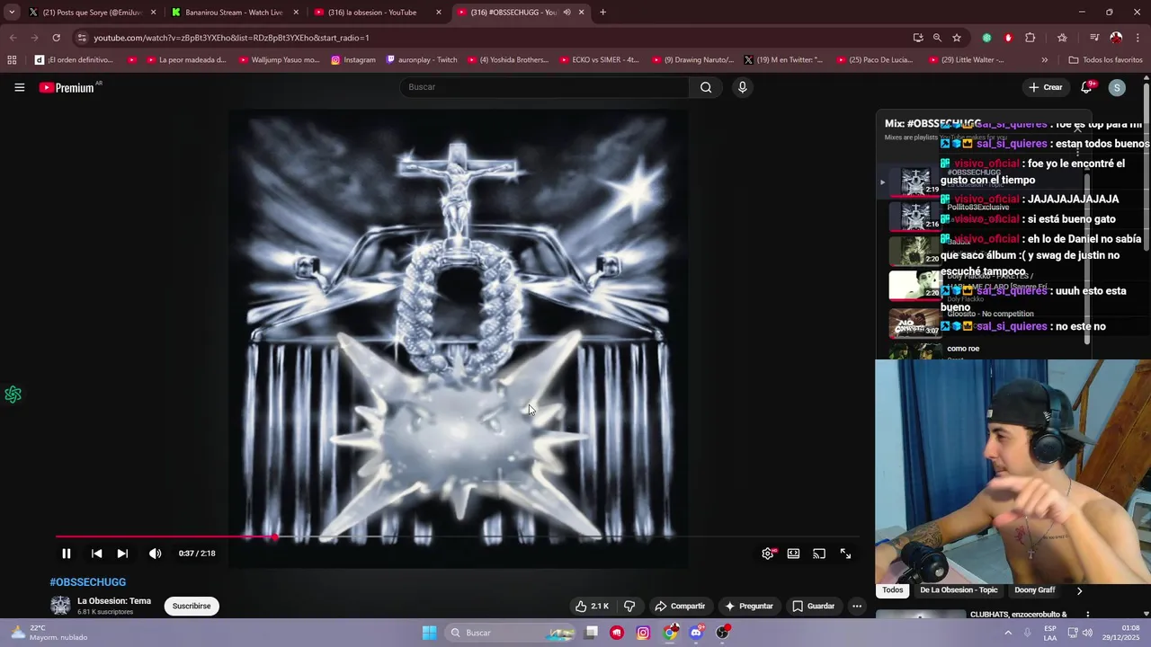Bookmark this page with the star
1151x647 pixels.
click(957, 38)
